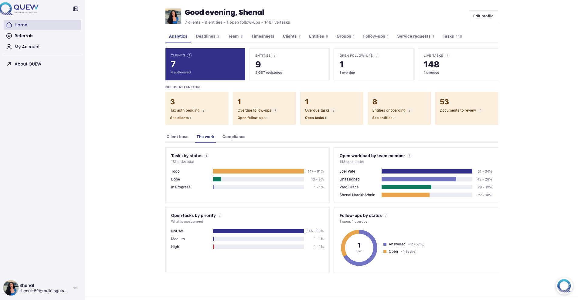Screen dimensions: 578x300
Task: Click the Edit profile button
Action: click(483, 16)
